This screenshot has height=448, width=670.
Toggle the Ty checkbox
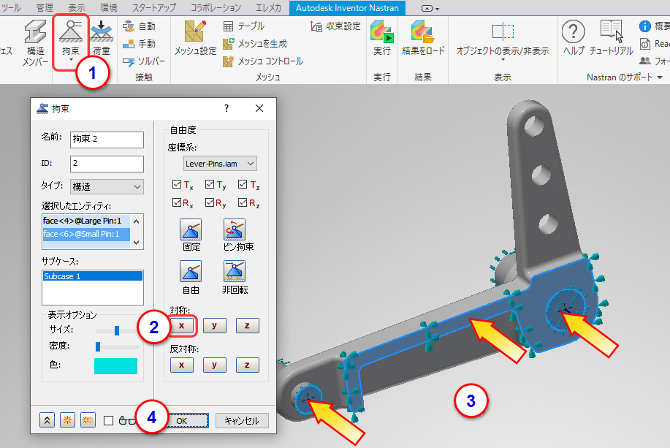coord(210,184)
